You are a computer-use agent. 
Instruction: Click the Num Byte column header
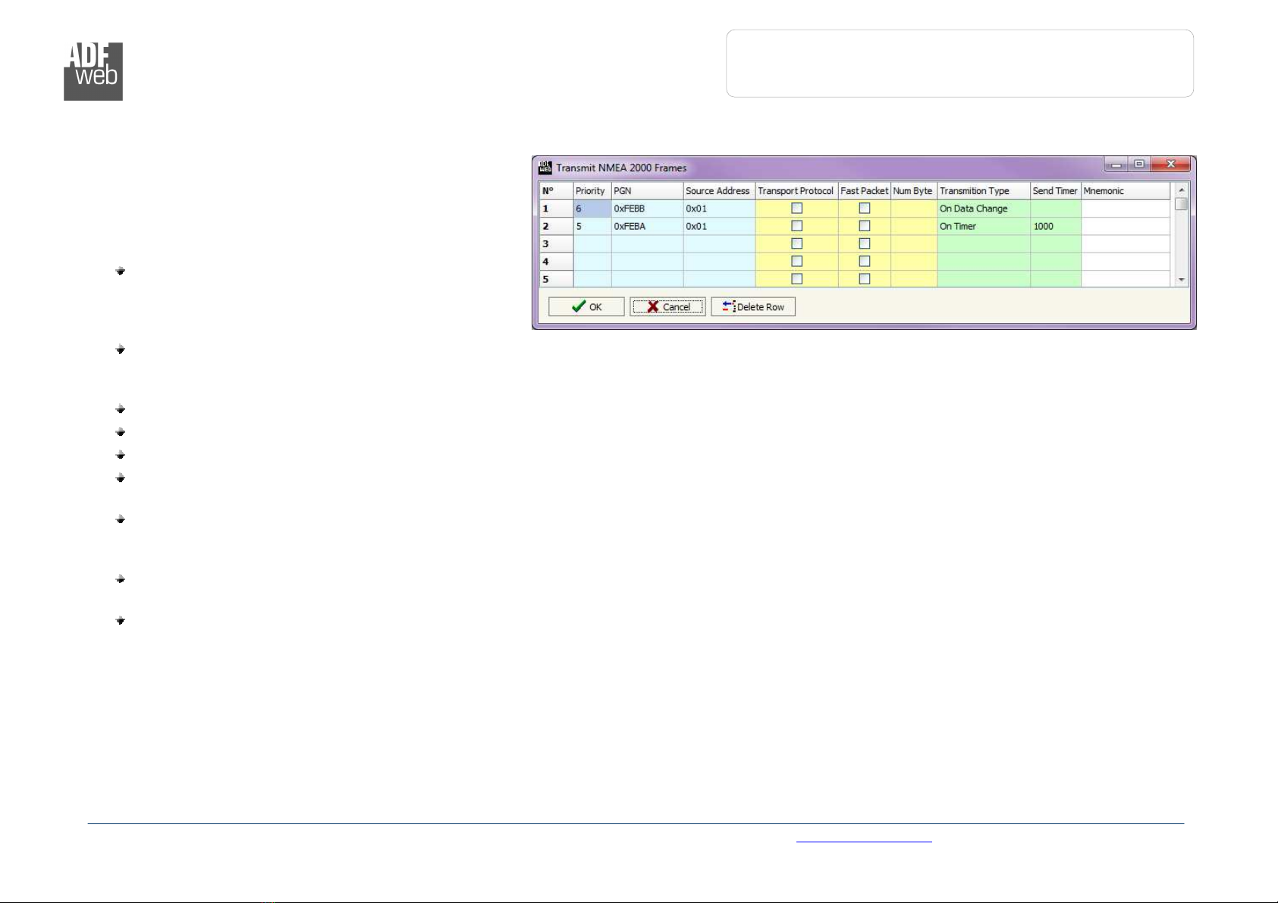tap(914, 191)
